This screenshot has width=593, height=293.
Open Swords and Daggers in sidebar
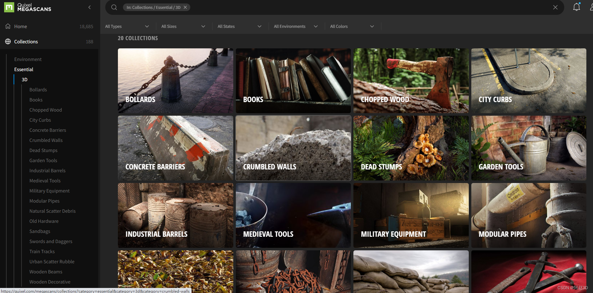(x=51, y=241)
